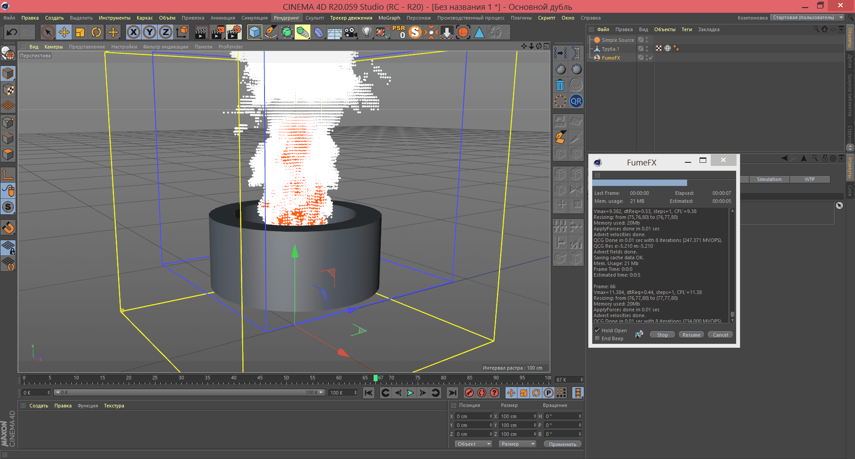The width and height of the screenshot is (855, 459).
Task: Toggle autokeying button
Action: point(481,393)
